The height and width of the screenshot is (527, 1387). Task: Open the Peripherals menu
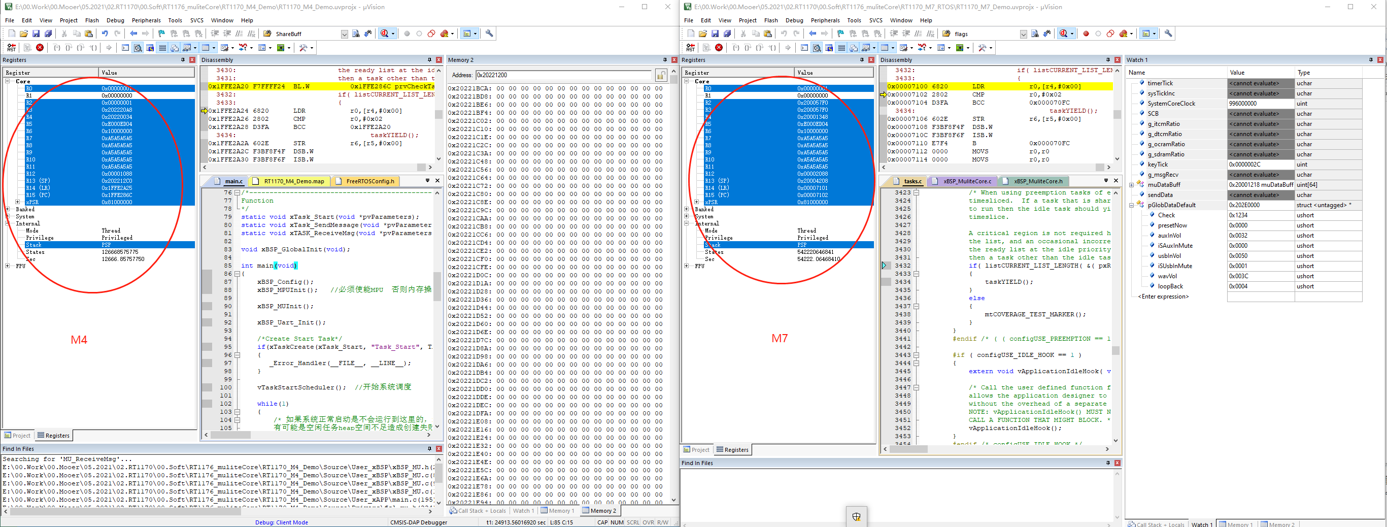point(146,20)
